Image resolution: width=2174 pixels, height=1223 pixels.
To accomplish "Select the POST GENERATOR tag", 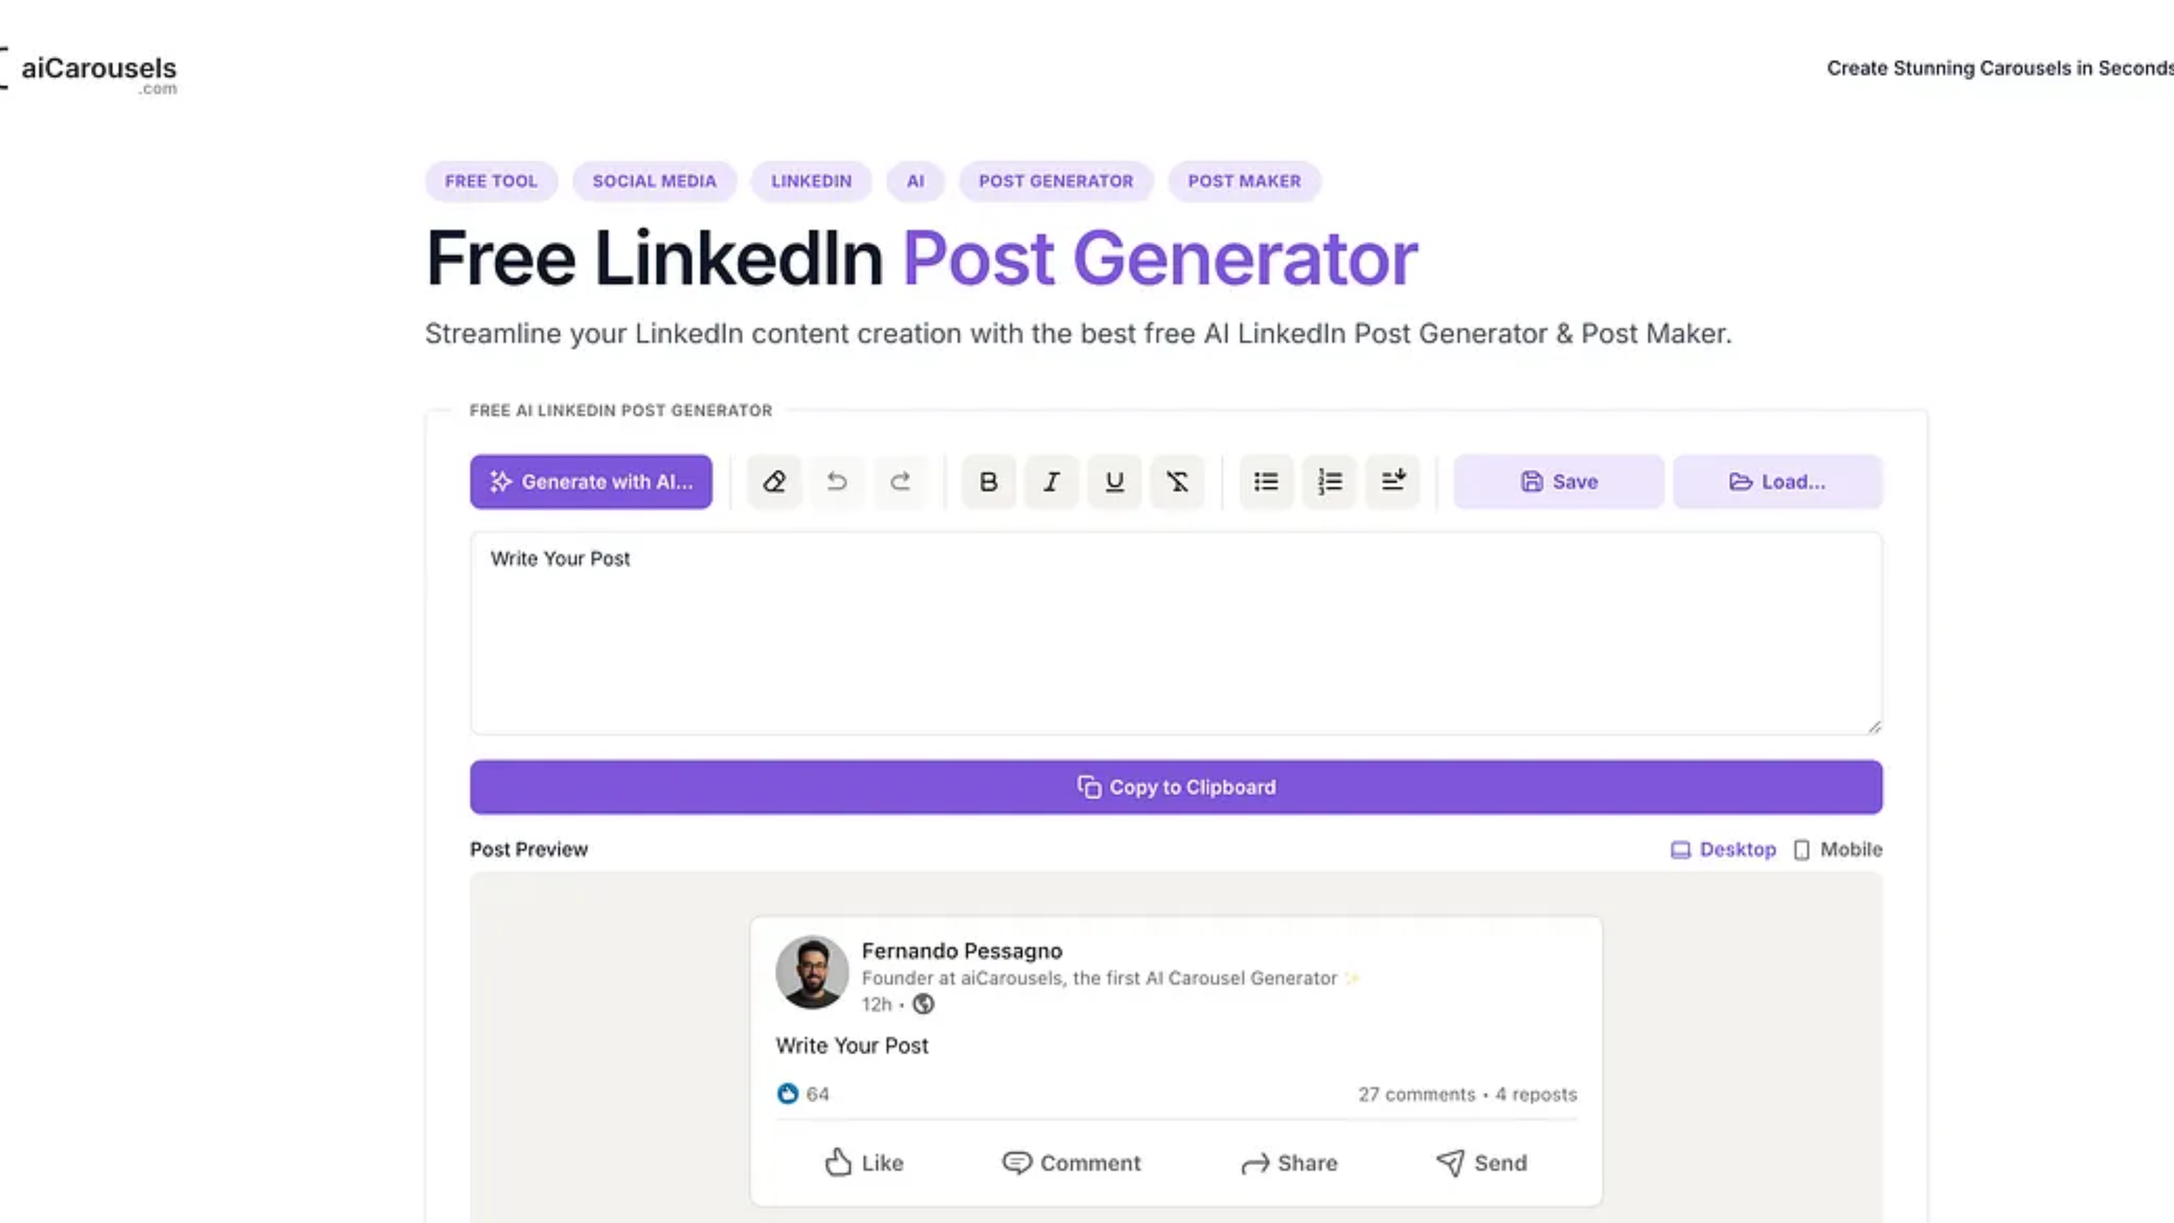I will [1056, 182].
